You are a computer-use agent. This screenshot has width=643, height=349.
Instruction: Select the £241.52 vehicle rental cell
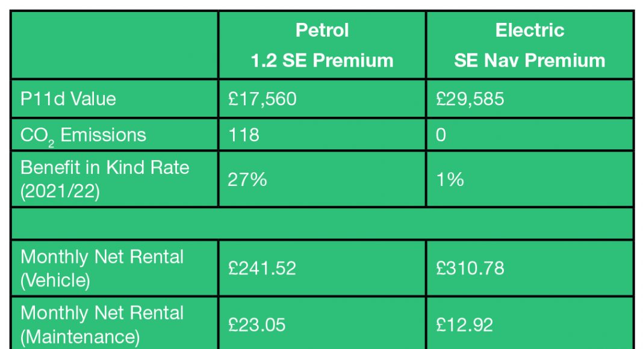click(262, 268)
